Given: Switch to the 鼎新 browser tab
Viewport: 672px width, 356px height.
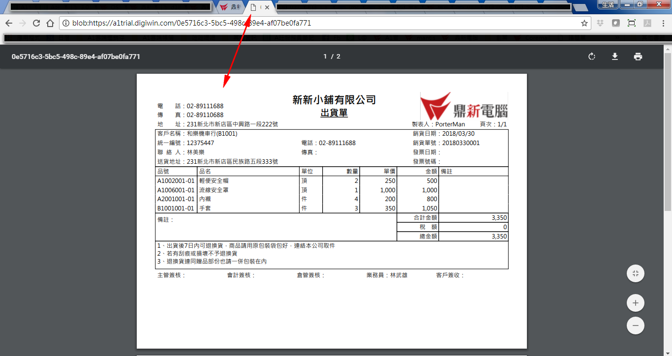Looking at the screenshot, I should 230,7.
